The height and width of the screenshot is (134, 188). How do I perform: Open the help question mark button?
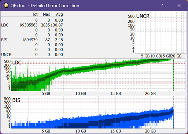click(162, 5)
